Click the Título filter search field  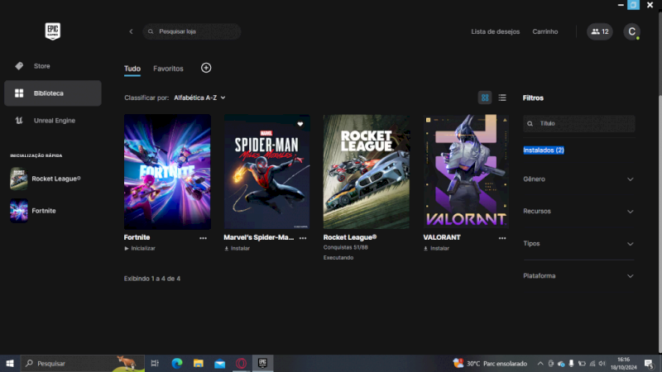point(583,123)
